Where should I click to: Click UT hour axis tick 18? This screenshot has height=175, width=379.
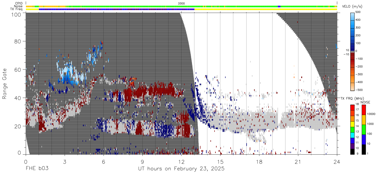tap(259, 162)
